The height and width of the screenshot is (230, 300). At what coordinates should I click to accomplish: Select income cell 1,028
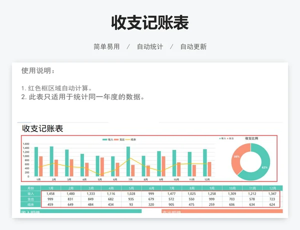131,193
